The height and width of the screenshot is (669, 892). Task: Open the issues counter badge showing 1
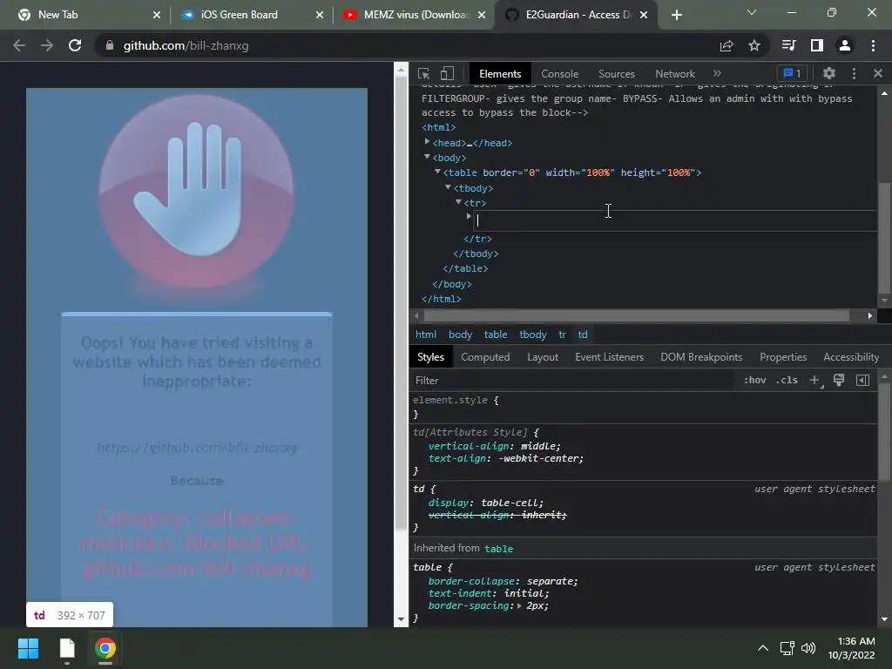click(x=792, y=73)
